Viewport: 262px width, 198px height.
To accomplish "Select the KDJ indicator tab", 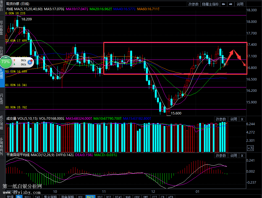I will point(100,197).
